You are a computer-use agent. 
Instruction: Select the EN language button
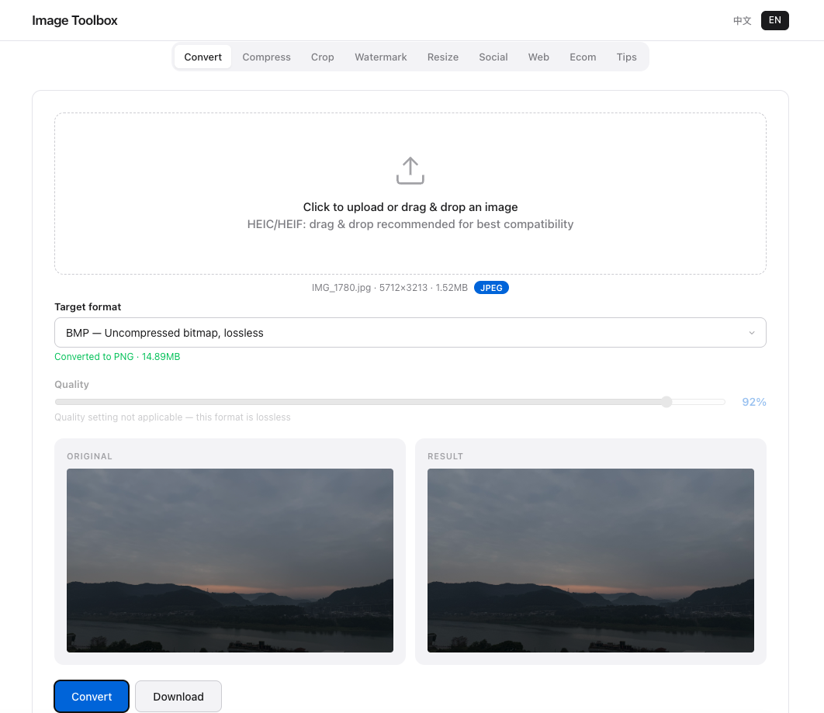(x=774, y=20)
